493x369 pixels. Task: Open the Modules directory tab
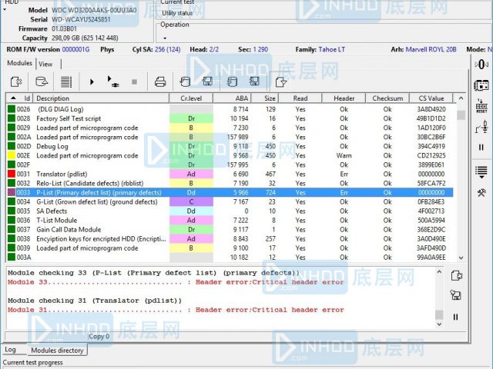[57, 350]
